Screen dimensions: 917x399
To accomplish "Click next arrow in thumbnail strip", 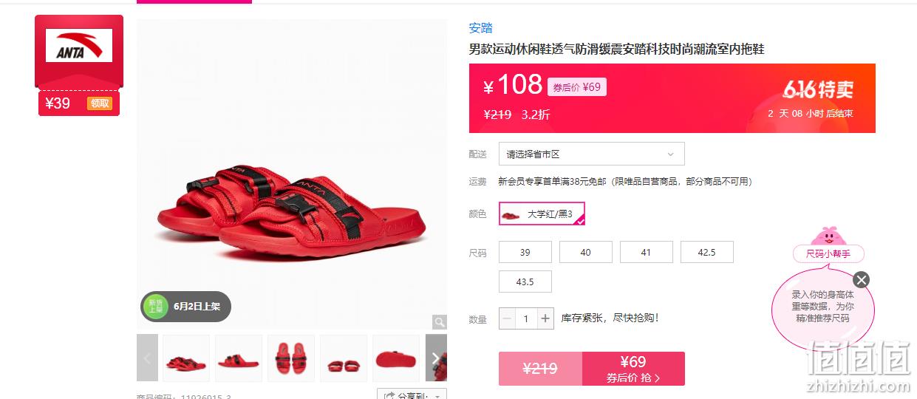I will (x=436, y=358).
